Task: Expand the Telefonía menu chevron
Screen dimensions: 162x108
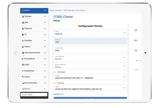Action: click(x=45, y=29)
